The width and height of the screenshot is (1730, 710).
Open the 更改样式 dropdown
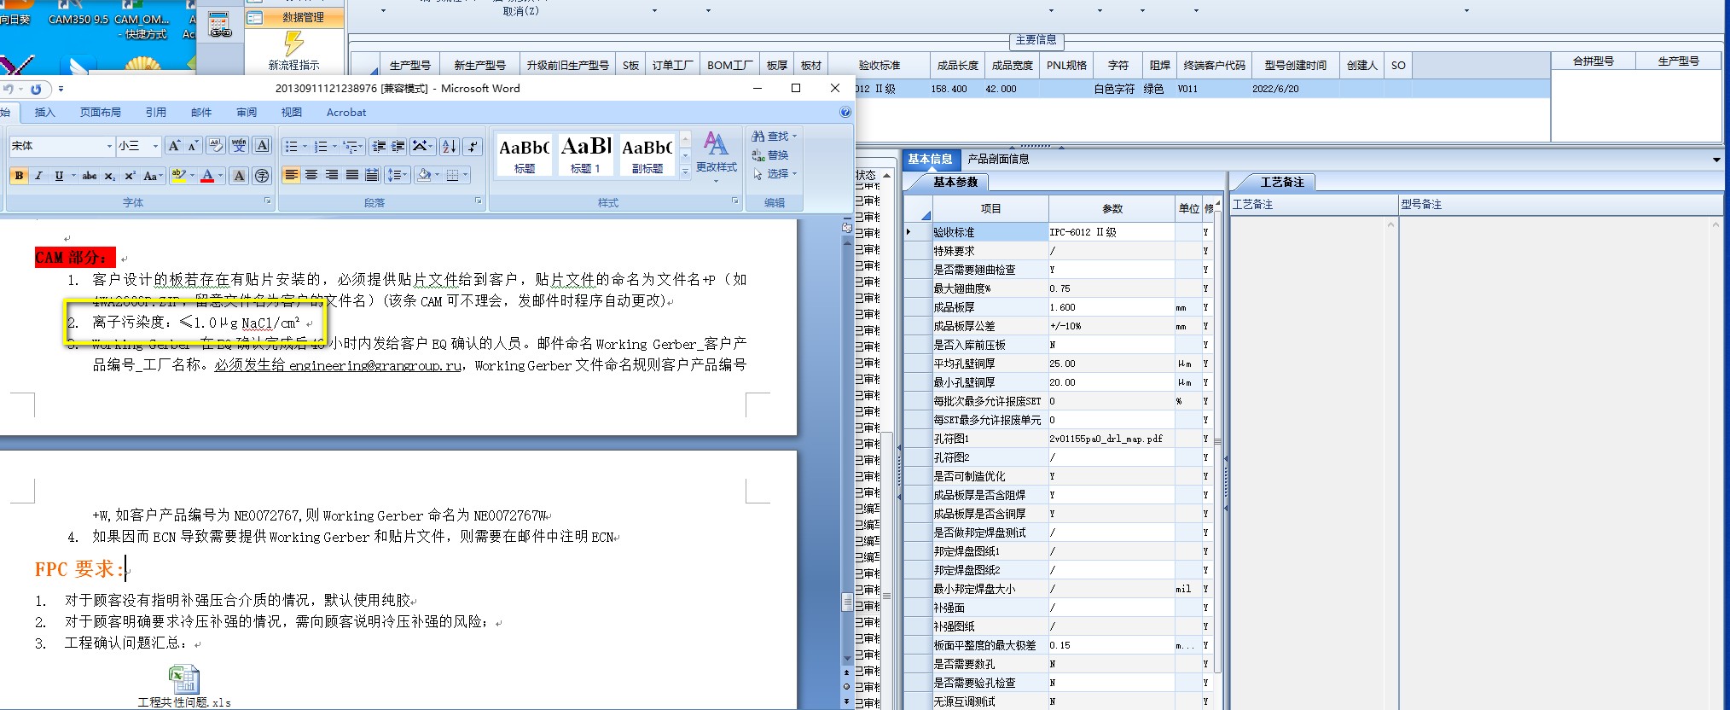717,155
